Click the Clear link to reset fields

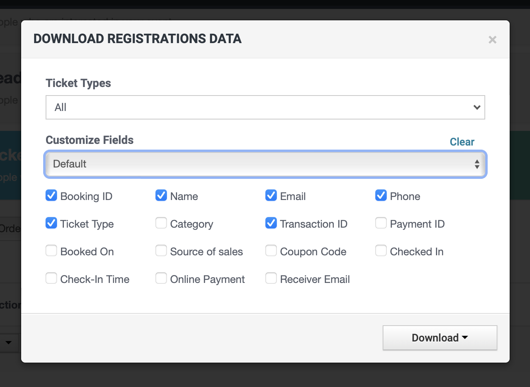pyautogui.click(x=462, y=141)
